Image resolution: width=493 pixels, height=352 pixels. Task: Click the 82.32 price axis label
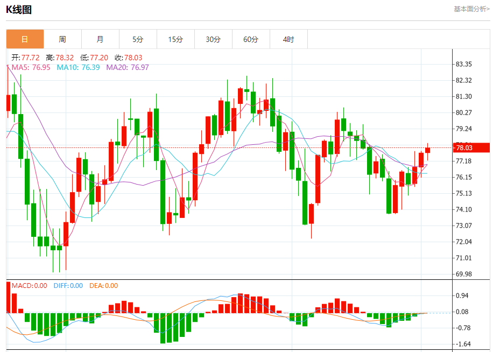[x=464, y=80]
